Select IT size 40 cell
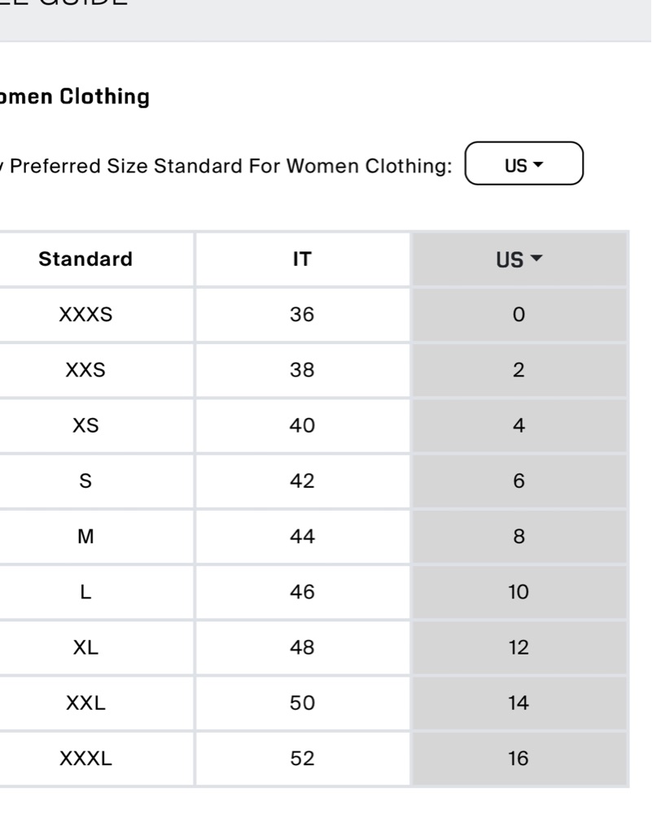Screen dimensions: 652x814 302,425
